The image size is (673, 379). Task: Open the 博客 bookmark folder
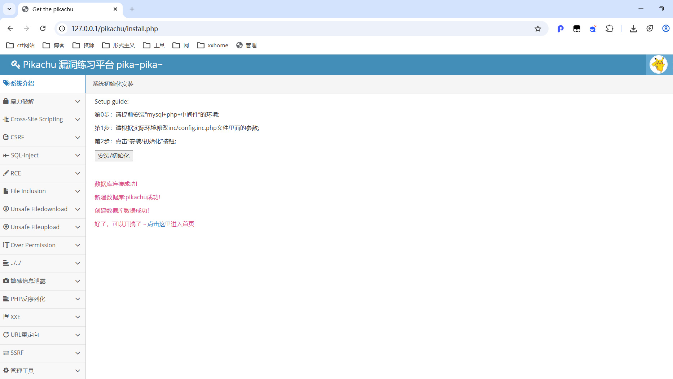coord(53,45)
